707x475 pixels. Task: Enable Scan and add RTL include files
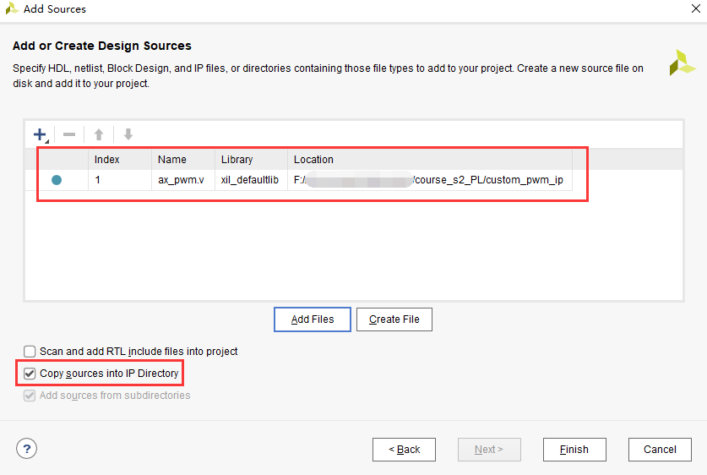point(30,352)
